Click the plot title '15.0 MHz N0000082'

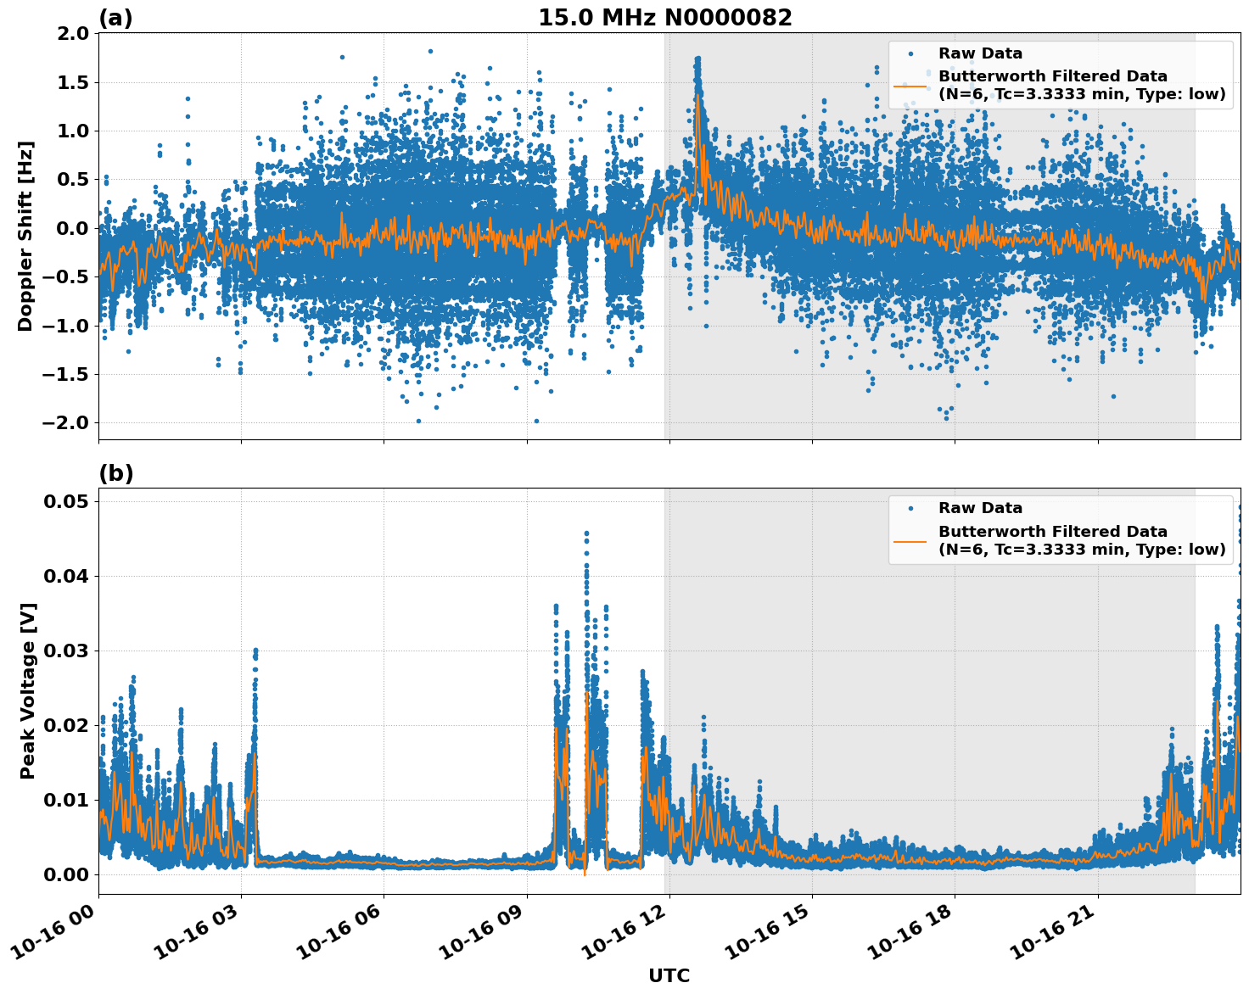pos(664,18)
